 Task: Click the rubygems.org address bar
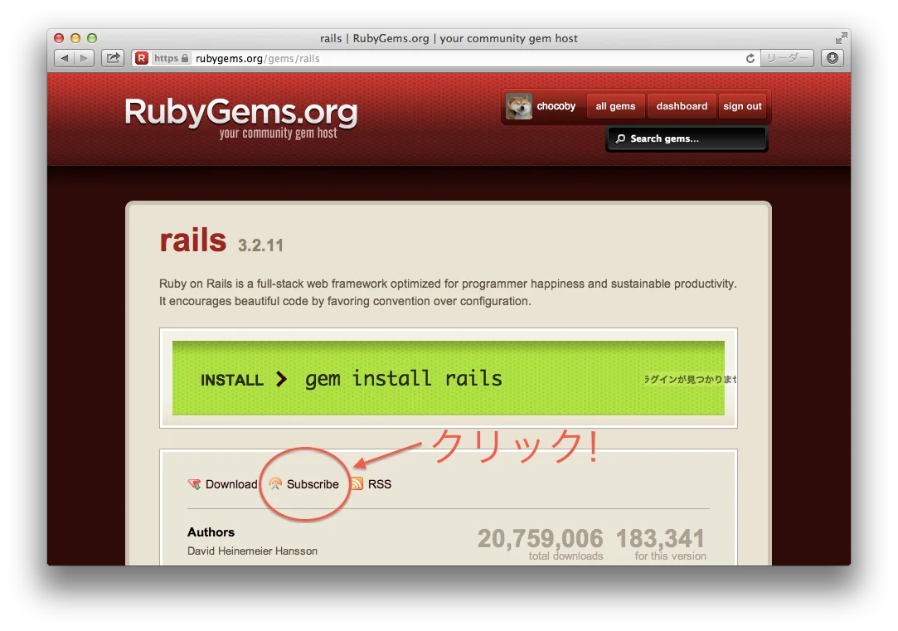[464, 58]
